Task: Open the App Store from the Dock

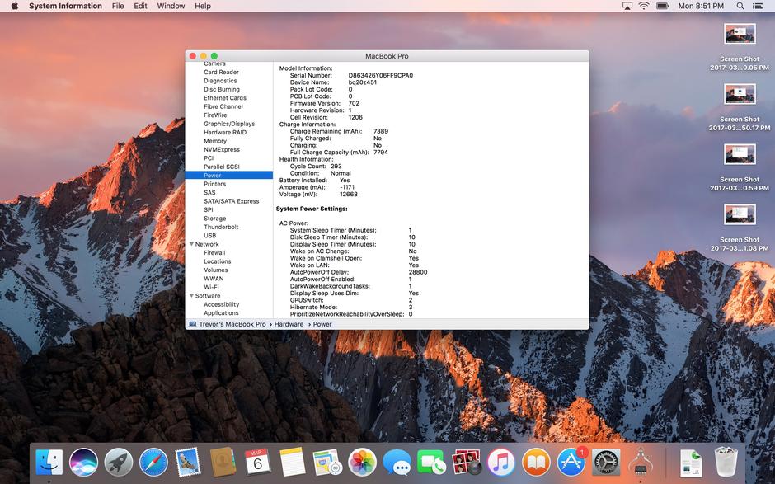Action: [571, 463]
